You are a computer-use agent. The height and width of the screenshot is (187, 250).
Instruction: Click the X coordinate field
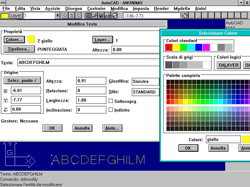26,90
